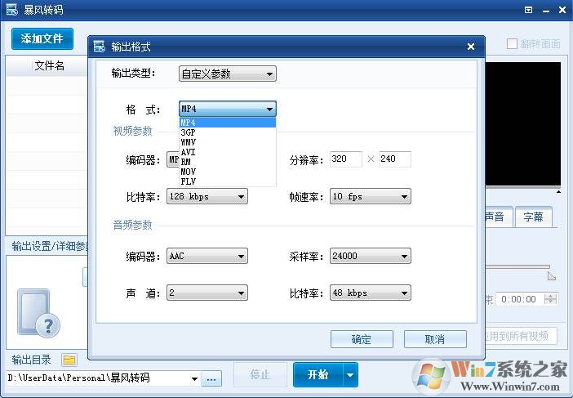Screen dimensions: 573x398
Task: Open the 帧速率 10 fps dropdown
Action: 371,196
